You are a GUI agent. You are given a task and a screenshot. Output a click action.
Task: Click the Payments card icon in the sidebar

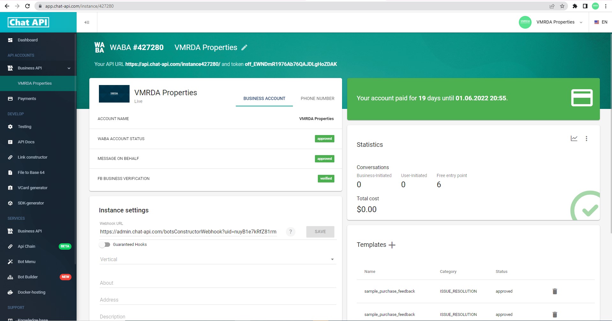[10, 99]
